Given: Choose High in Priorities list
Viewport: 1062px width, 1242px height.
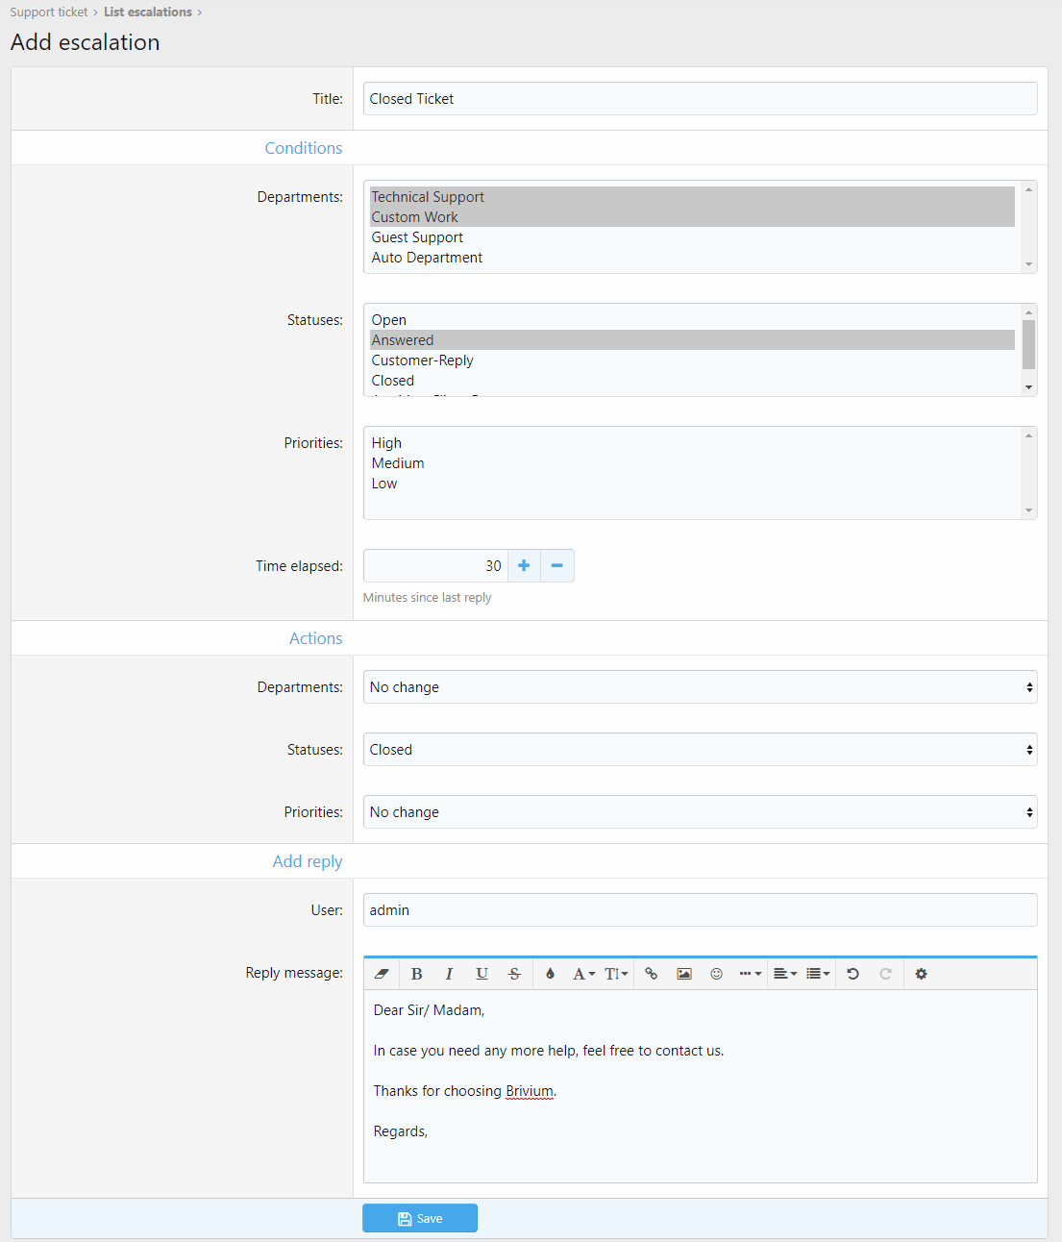Looking at the screenshot, I should (386, 443).
